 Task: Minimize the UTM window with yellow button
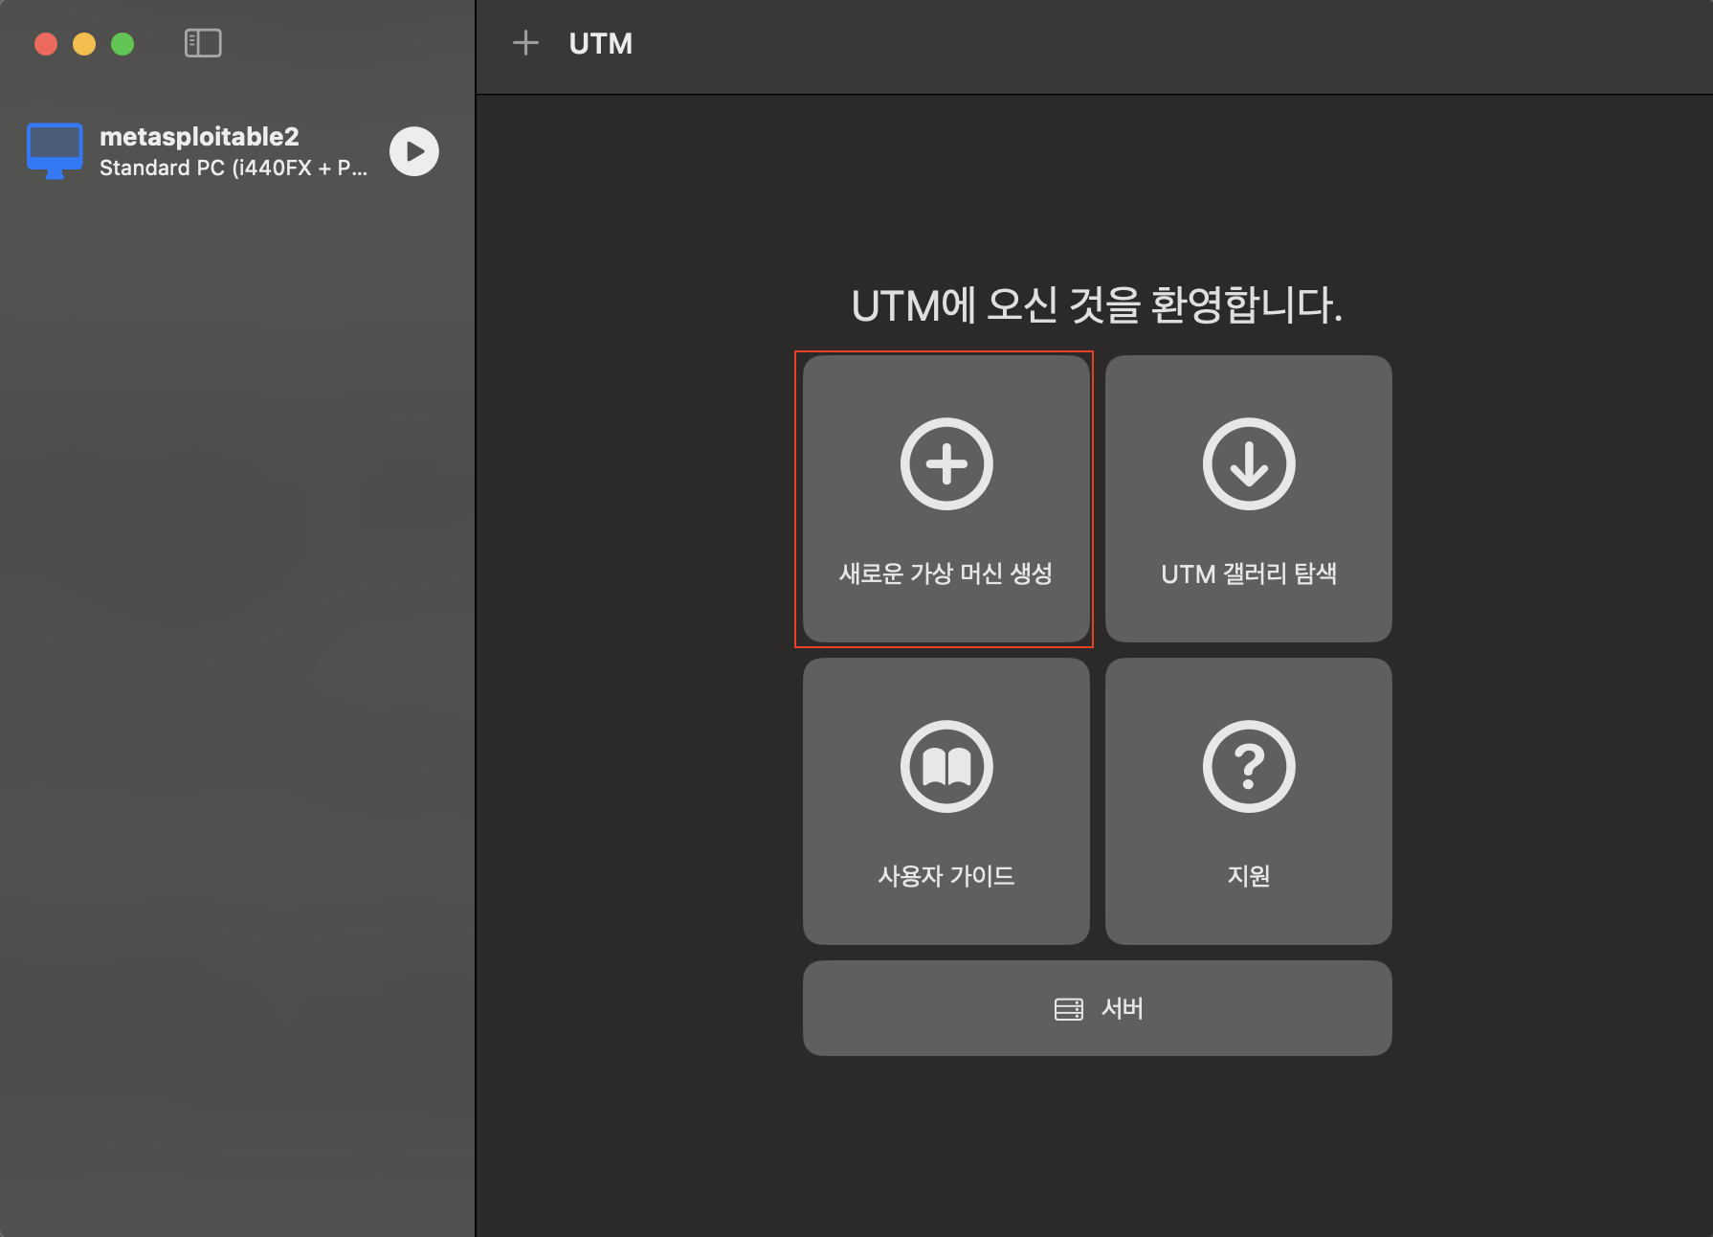pyautogui.click(x=84, y=44)
